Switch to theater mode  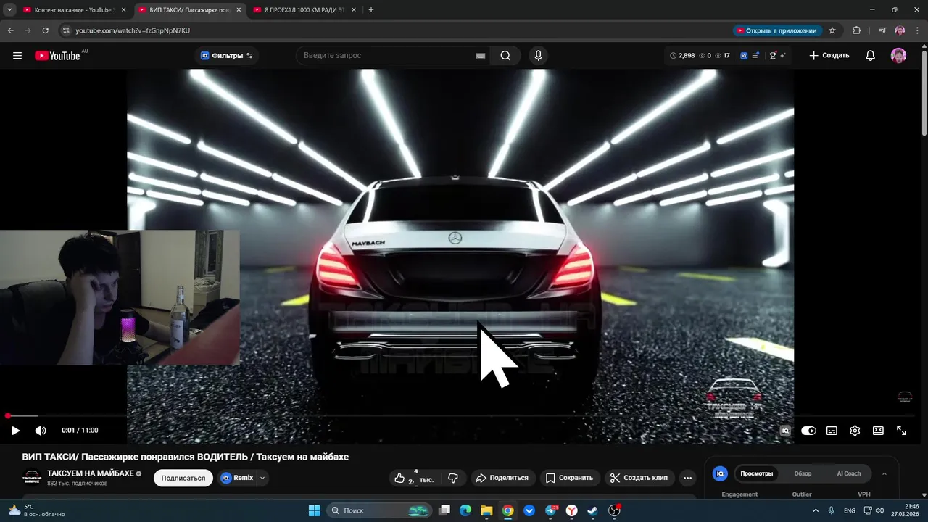click(878, 431)
